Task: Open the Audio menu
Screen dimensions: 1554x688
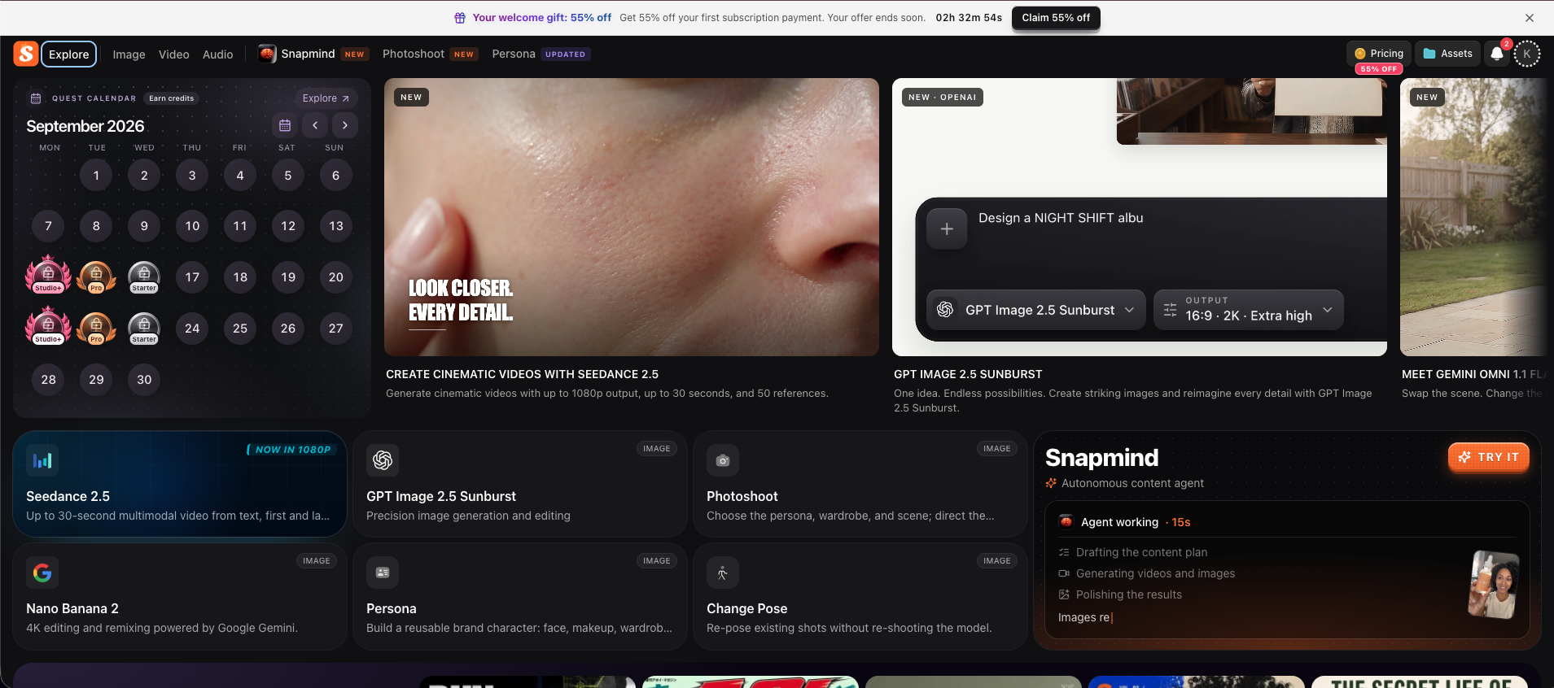Action: [x=218, y=54]
